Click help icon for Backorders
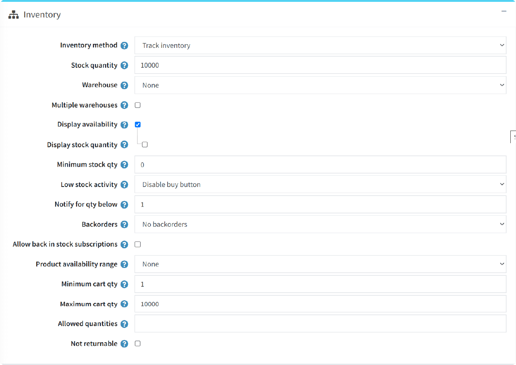This screenshot has height=365, width=516. click(125, 224)
